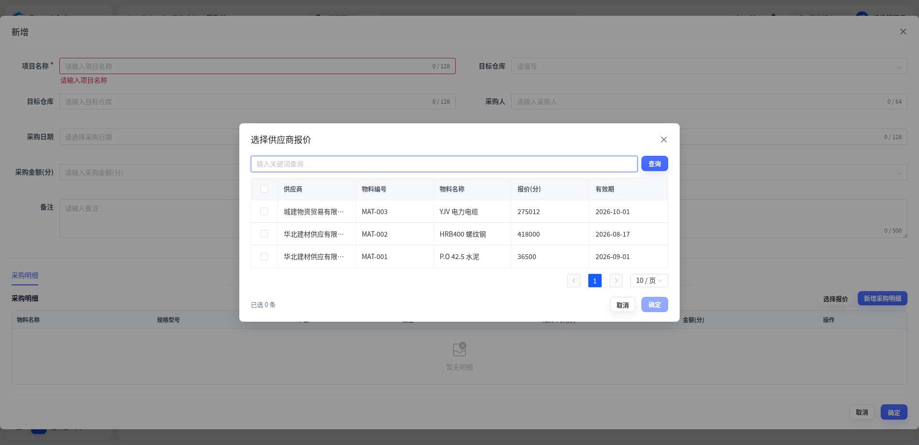Click the 选择报价 link button

pyautogui.click(x=835, y=299)
